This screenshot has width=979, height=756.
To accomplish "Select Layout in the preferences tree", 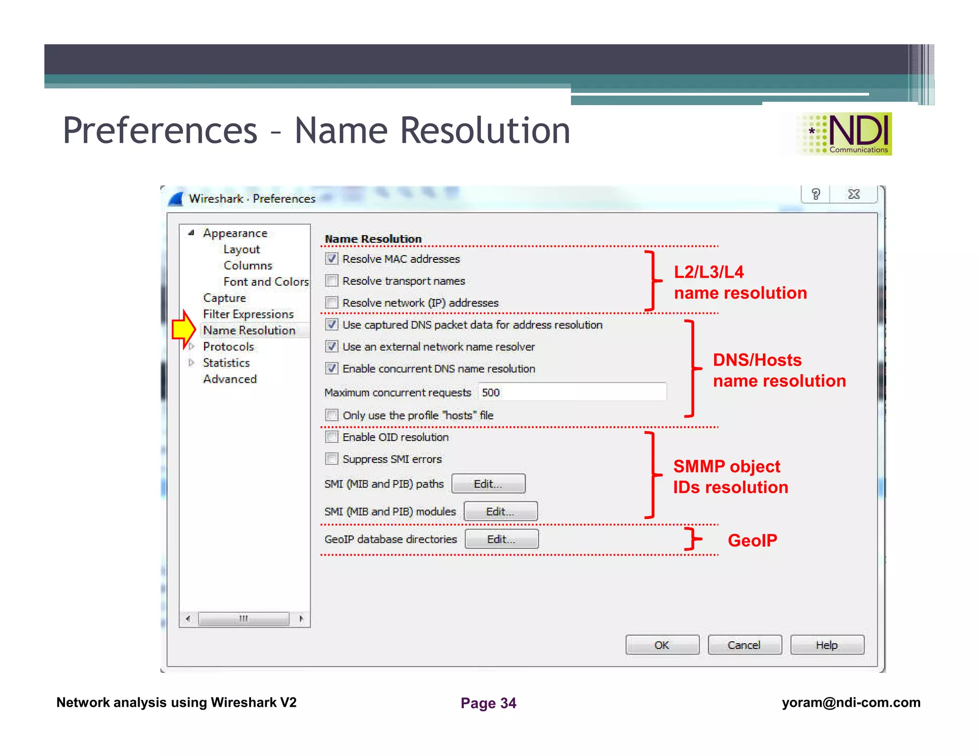I will pyautogui.click(x=241, y=249).
